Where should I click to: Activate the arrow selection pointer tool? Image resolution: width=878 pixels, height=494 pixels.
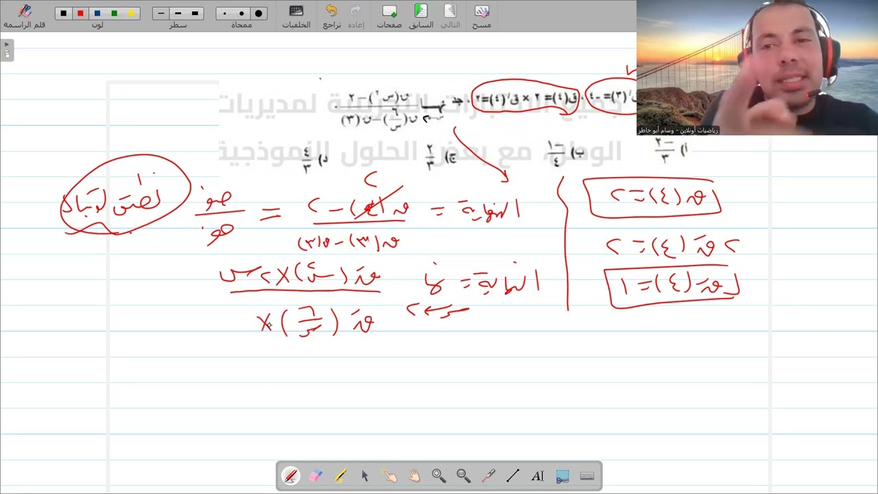pos(364,475)
